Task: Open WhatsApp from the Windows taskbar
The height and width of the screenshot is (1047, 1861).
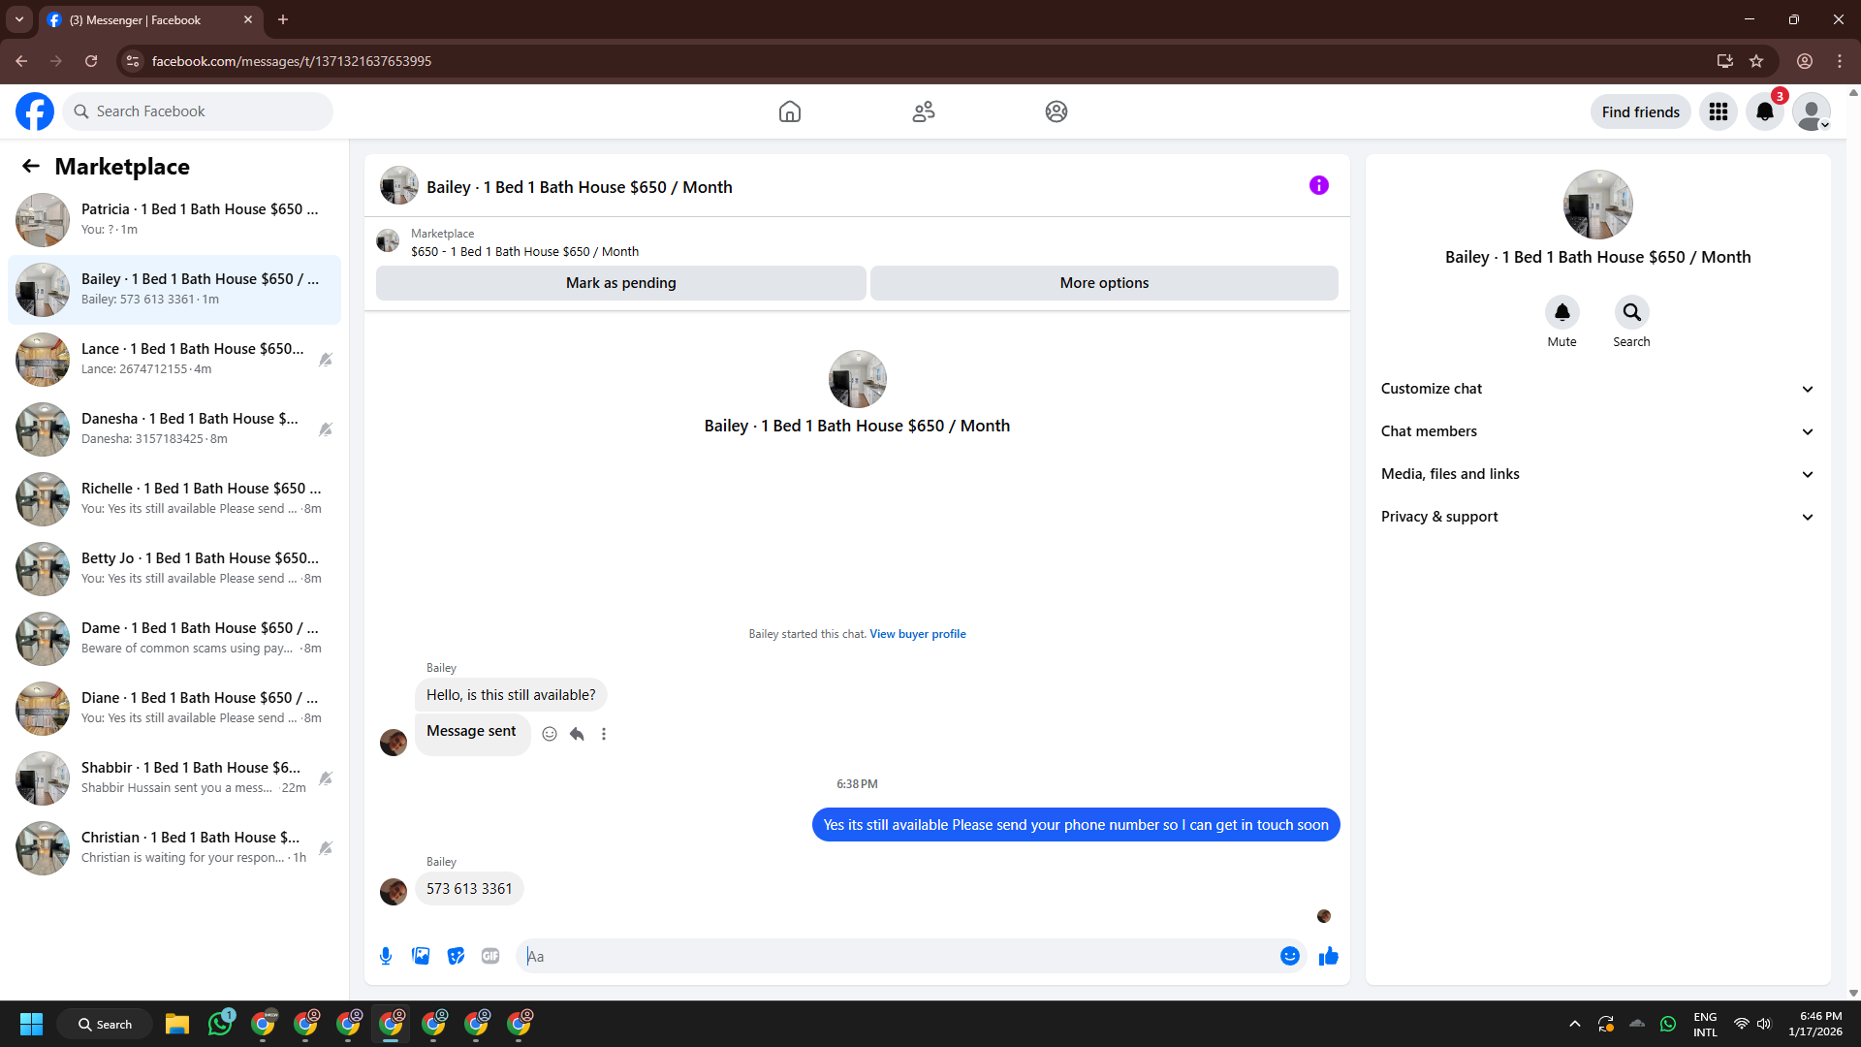Action: (x=220, y=1024)
